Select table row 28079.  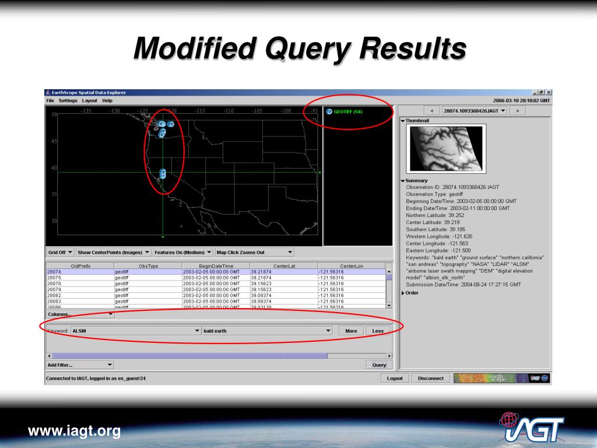click(x=216, y=289)
